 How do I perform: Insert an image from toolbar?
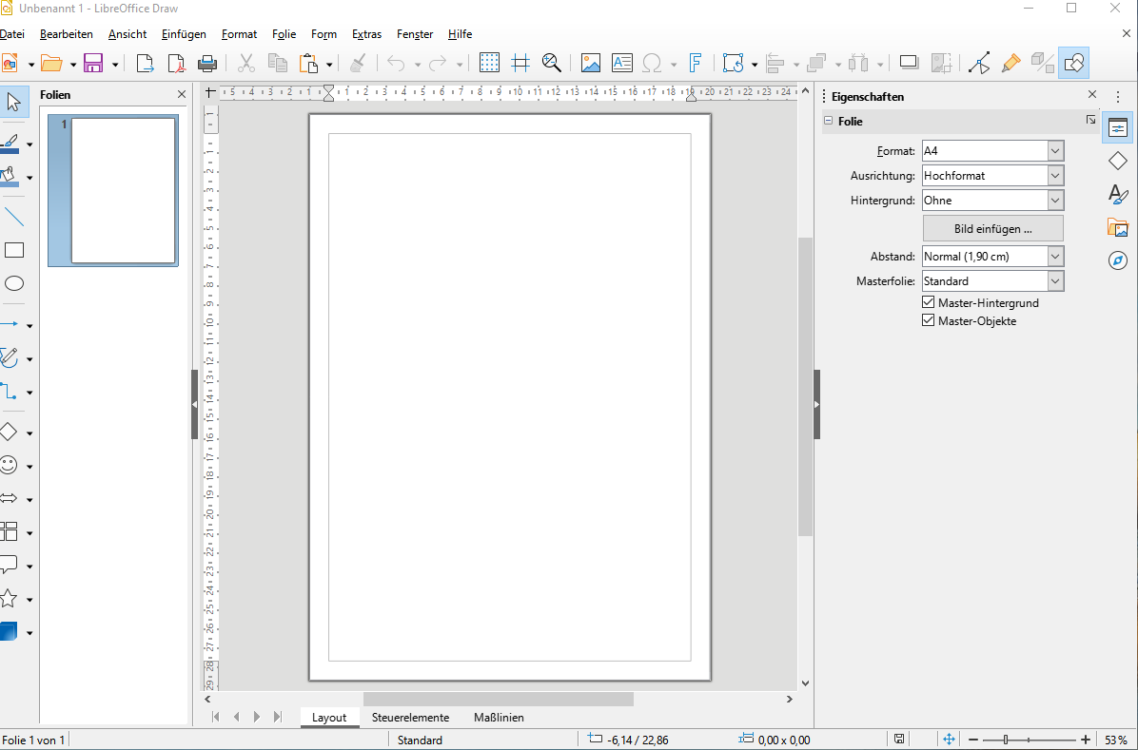pos(591,63)
